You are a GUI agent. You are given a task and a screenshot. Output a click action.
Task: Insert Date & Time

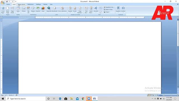[108, 10]
